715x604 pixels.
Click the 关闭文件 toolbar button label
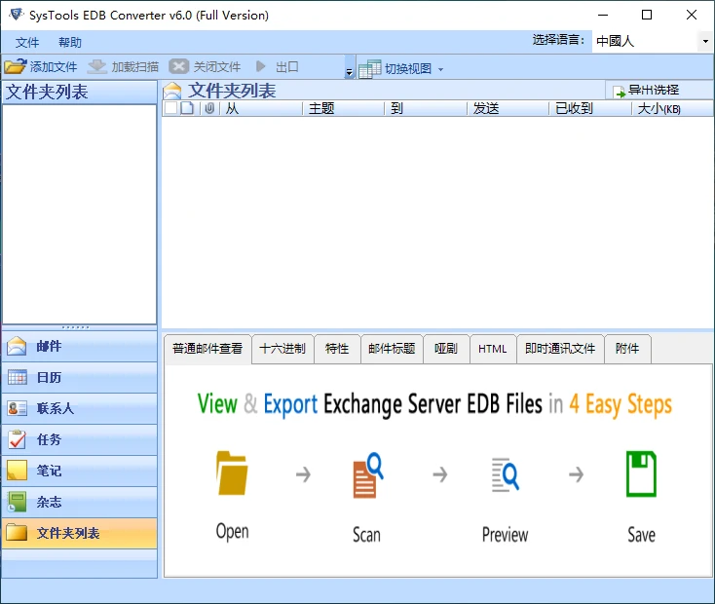(x=216, y=67)
